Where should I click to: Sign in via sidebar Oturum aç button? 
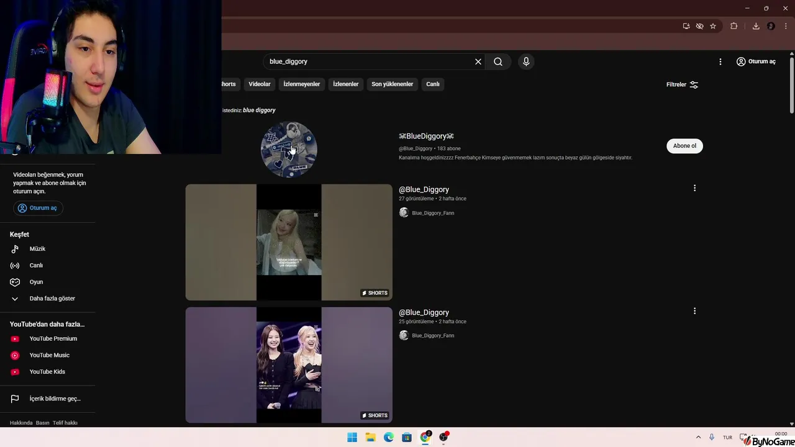[38, 208]
